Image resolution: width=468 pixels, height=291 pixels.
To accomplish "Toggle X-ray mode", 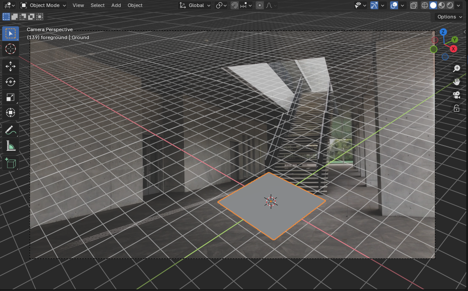I will tap(414, 5).
